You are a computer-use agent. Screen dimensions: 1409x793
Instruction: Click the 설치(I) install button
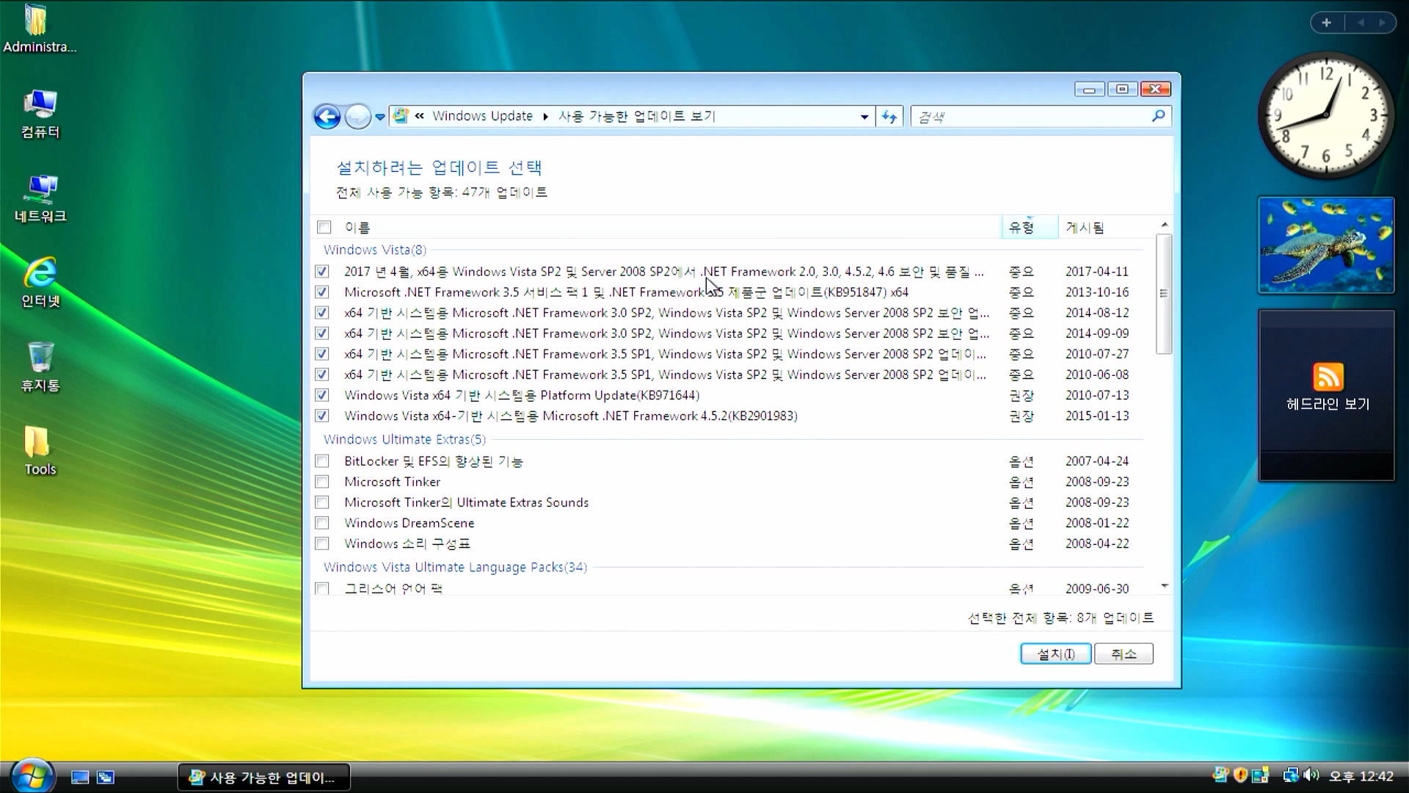coord(1055,653)
